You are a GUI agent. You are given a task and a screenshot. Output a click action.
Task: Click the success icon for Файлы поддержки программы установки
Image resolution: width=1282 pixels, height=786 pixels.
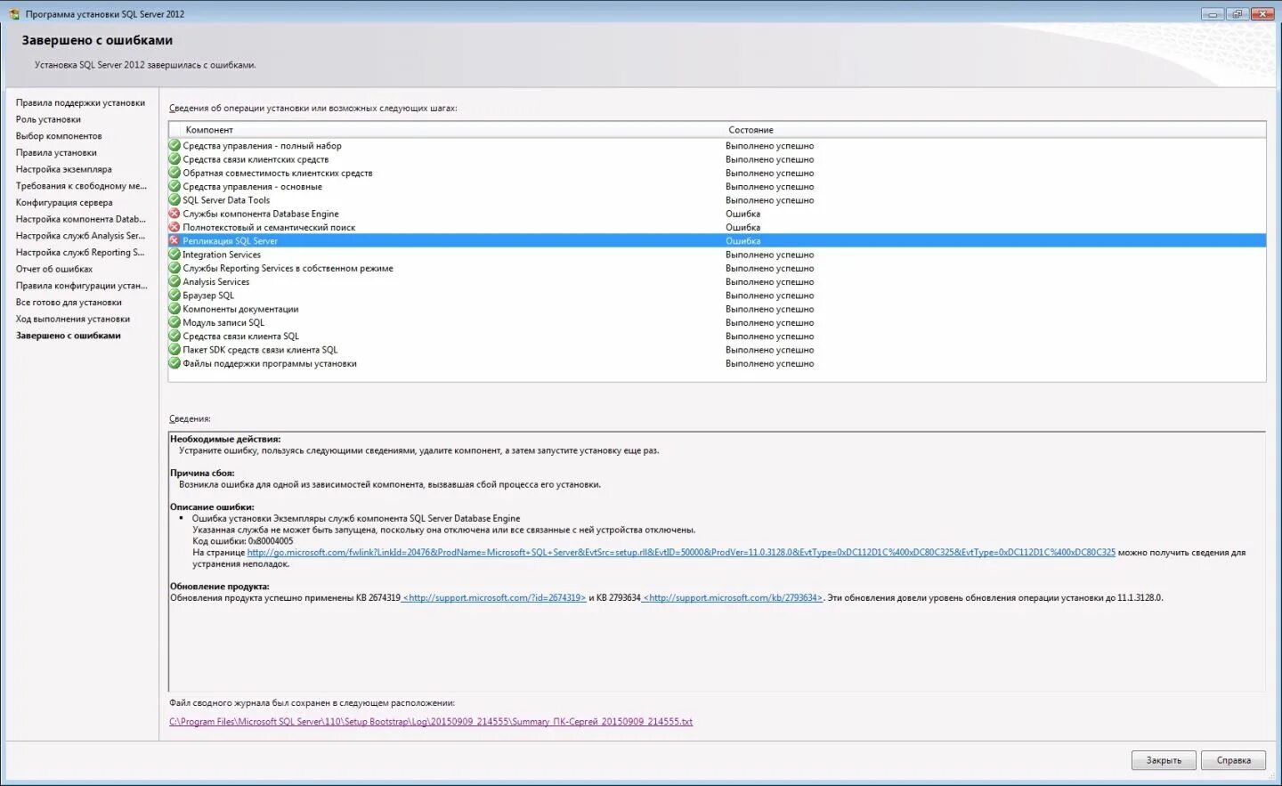click(174, 363)
